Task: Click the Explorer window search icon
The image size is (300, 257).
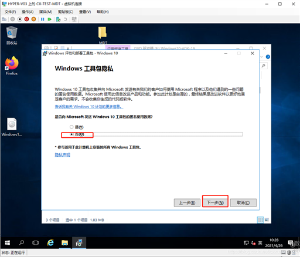Action: click(x=264, y=66)
